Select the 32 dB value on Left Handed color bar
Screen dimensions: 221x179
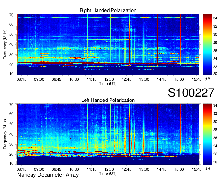click(215, 113)
